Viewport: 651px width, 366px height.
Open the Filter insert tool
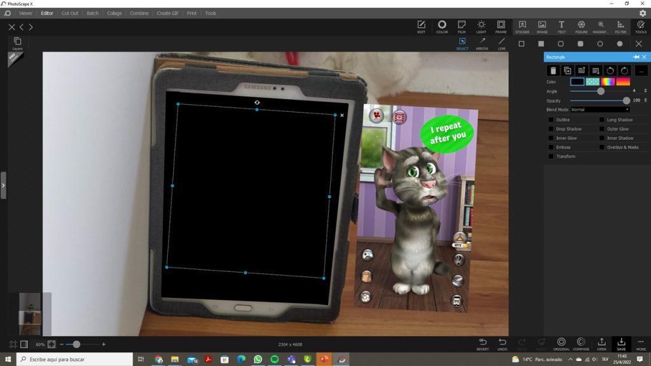coord(620,27)
